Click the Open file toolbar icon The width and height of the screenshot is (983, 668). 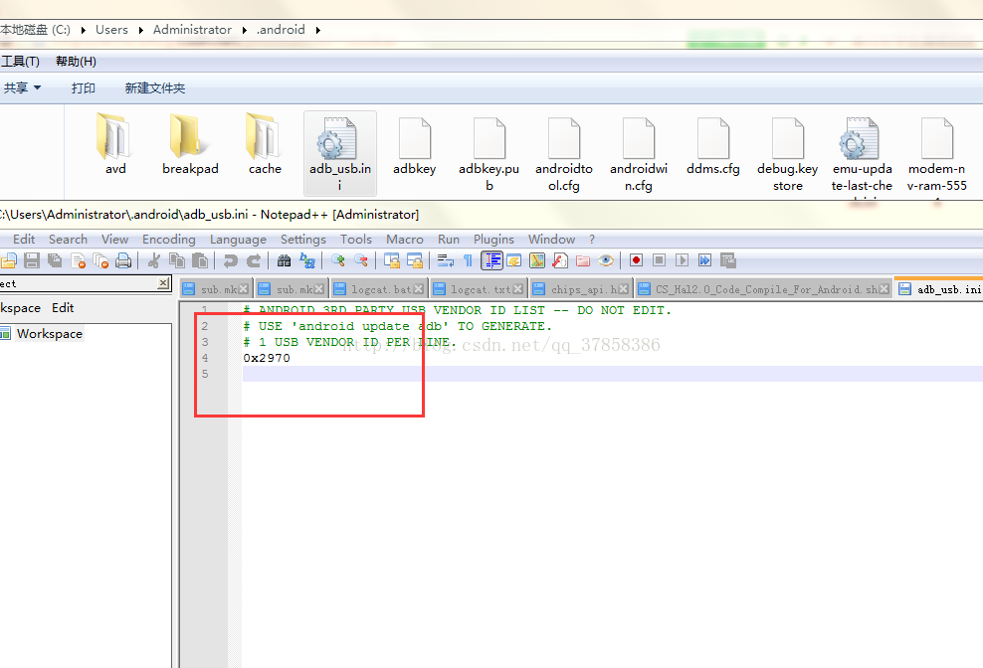coord(9,260)
